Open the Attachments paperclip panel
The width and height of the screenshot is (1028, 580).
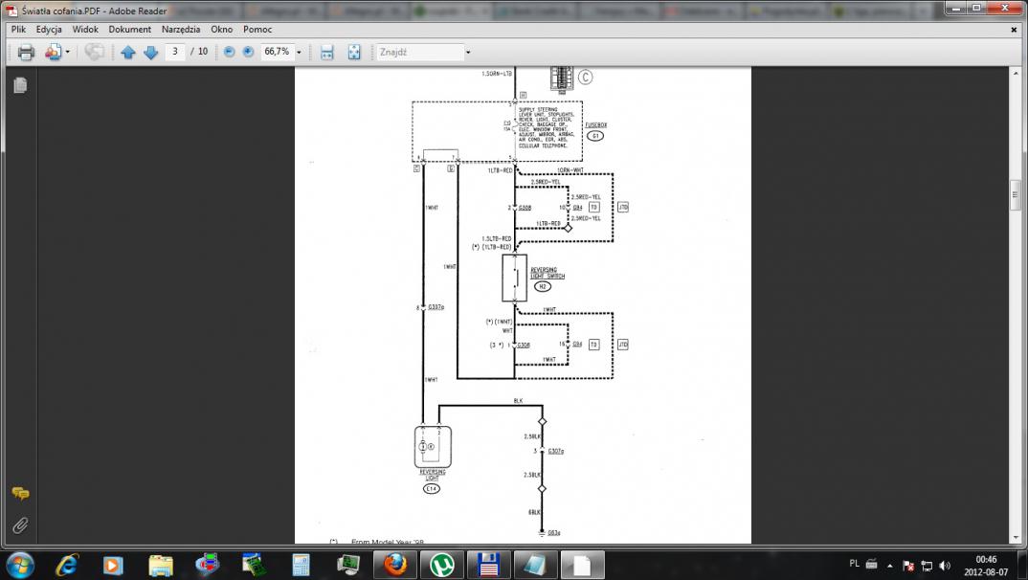tap(19, 525)
